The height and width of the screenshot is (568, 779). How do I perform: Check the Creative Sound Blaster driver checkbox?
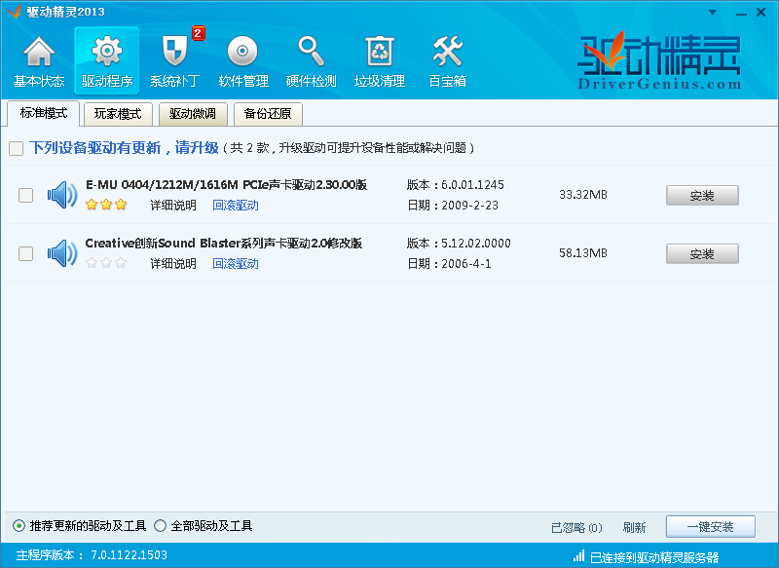click(x=26, y=253)
